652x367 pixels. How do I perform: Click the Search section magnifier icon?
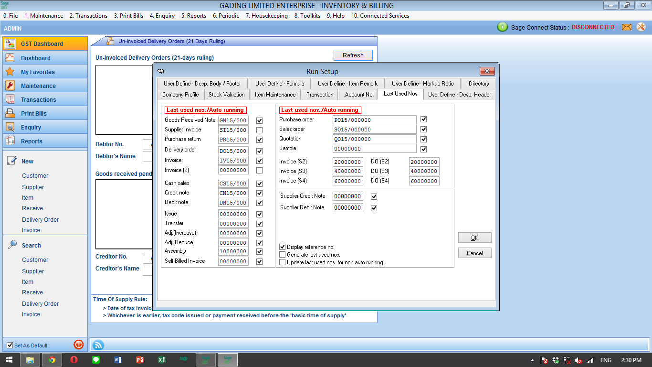tap(12, 245)
